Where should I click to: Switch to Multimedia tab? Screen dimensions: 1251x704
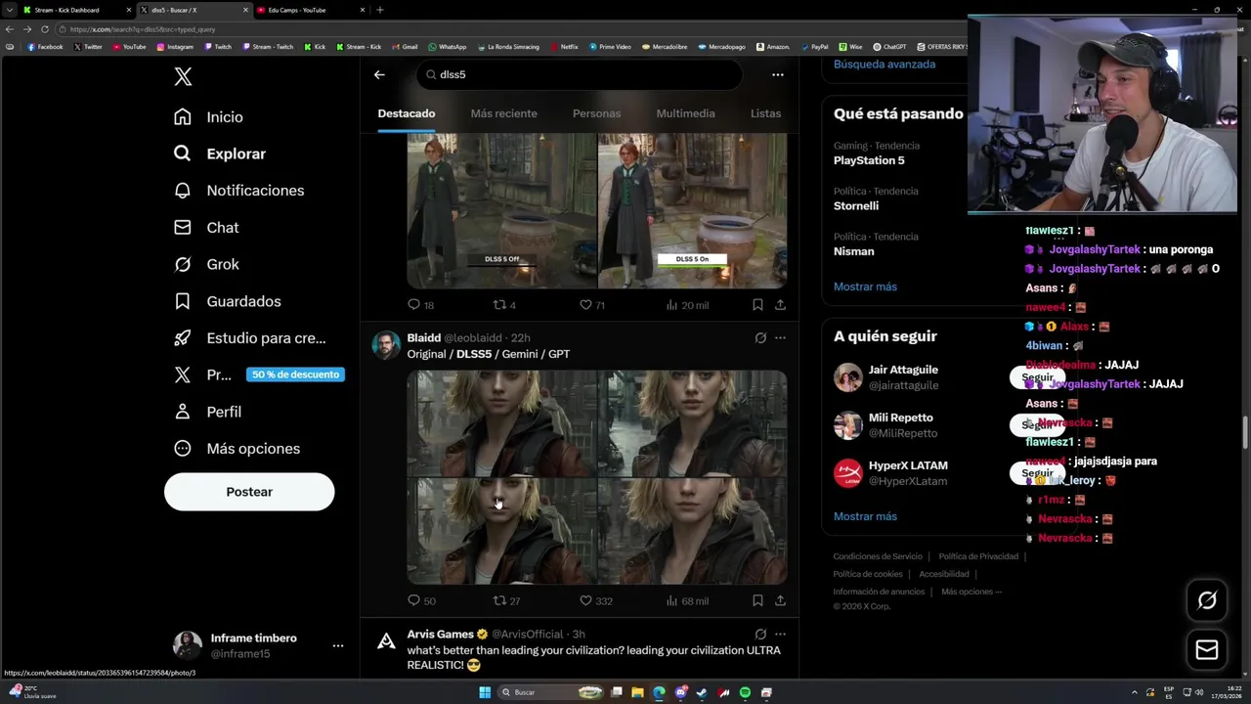(685, 113)
